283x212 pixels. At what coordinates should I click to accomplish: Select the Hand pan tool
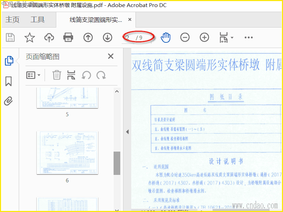click(x=166, y=37)
